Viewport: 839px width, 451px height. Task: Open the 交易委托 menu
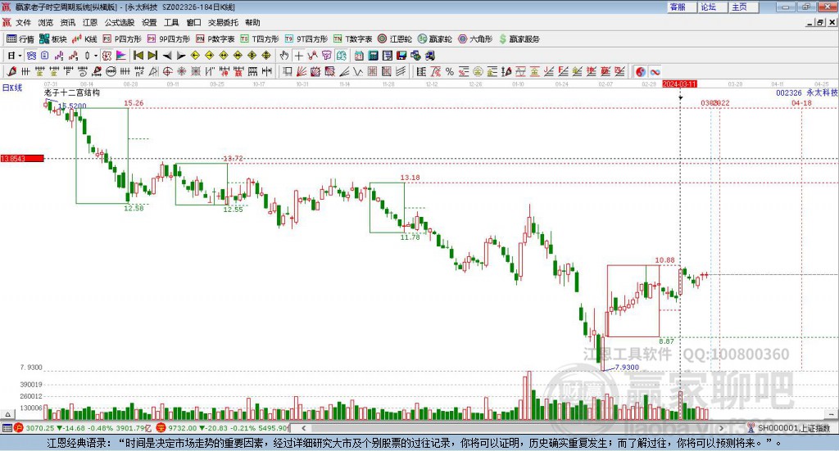[223, 22]
